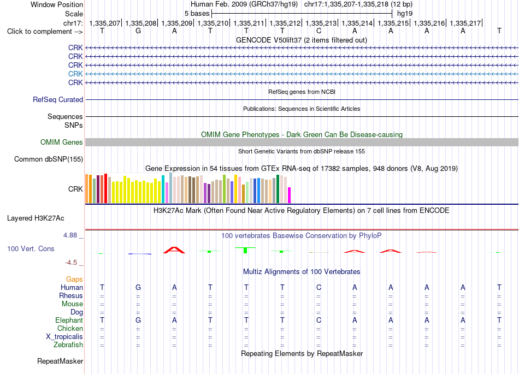Click the Elephant species label

(x=69, y=320)
